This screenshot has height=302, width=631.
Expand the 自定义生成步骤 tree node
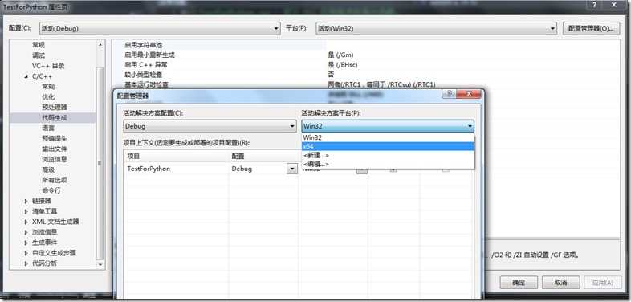pyautogui.click(x=26, y=253)
